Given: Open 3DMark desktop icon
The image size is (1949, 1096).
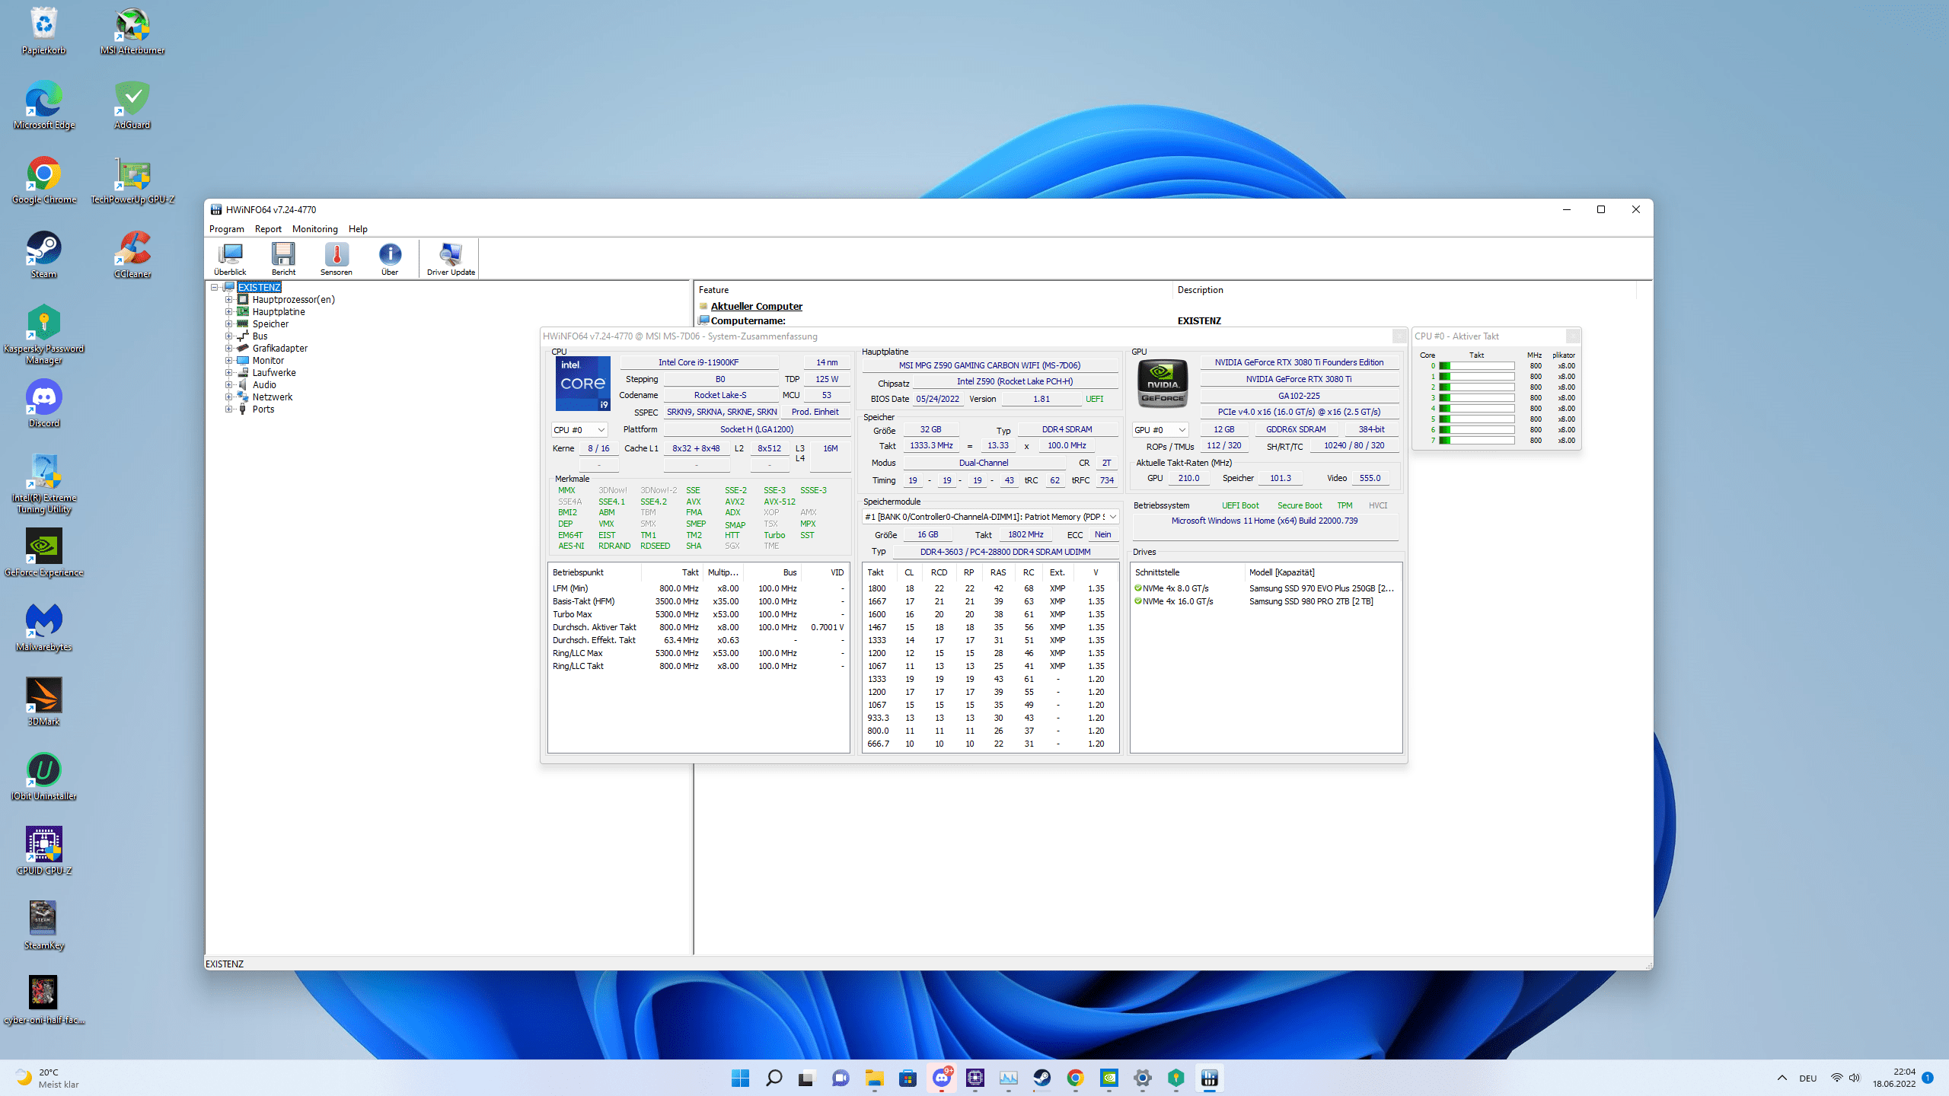Looking at the screenshot, I should (44, 703).
